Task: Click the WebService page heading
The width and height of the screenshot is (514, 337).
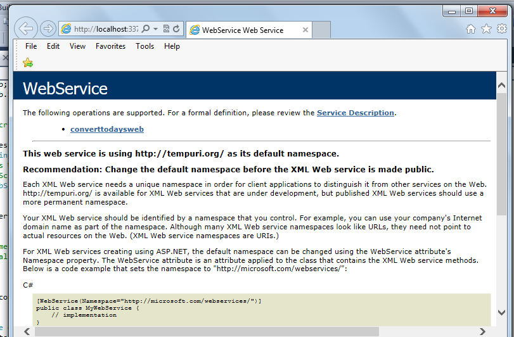Action: tap(65, 89)
